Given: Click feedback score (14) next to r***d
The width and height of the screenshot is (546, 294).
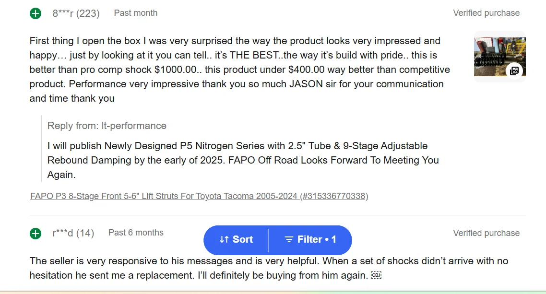Looking at the screenshot, I should coord(85,234).
